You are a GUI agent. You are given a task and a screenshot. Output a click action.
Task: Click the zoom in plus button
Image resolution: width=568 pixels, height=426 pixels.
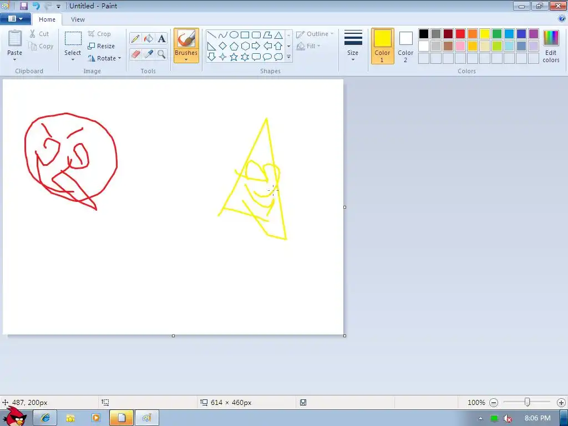[x=561, y=403]
